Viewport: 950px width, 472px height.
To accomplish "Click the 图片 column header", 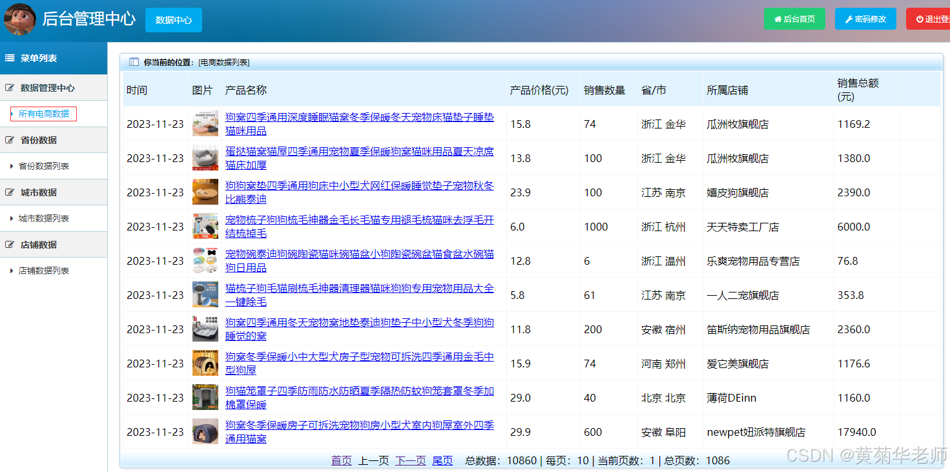I will tap(203, 90).
